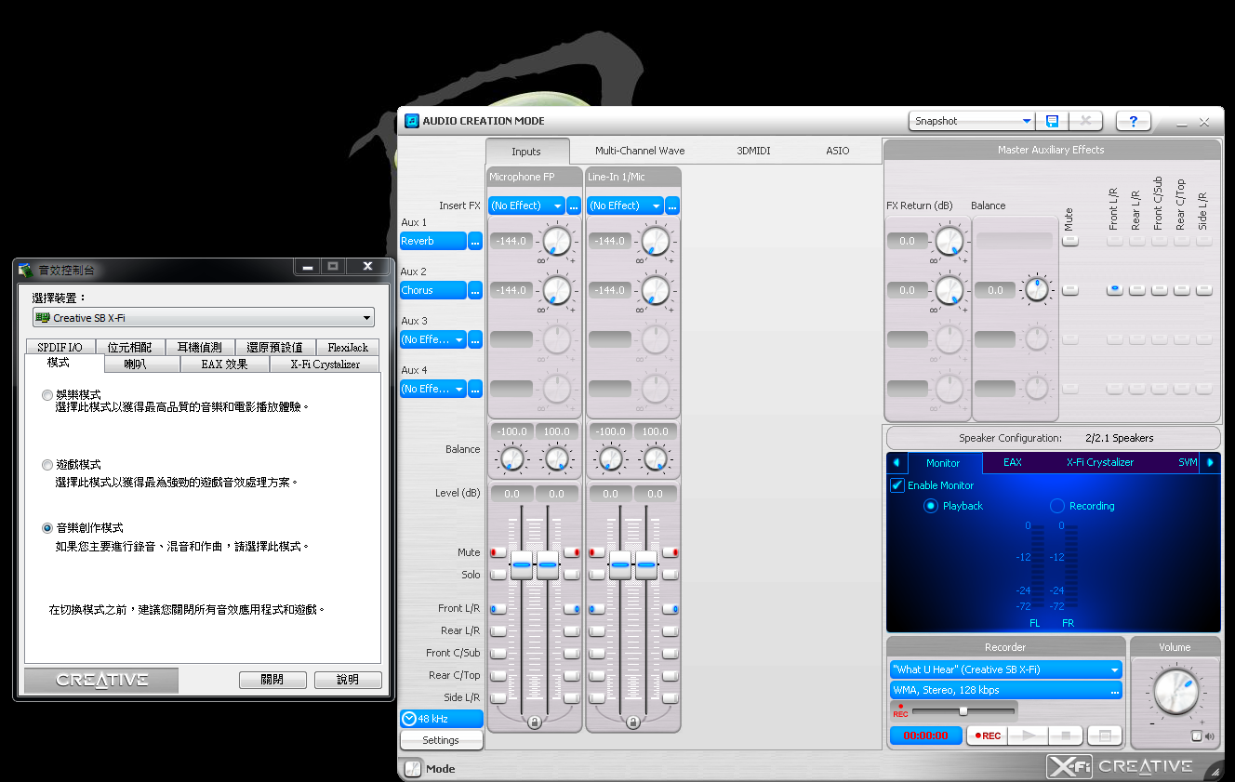Mute the Chorus return in Master Auxiliary Effects
This screenshot has height=782, width=1235.
(x=1070, y=290)
